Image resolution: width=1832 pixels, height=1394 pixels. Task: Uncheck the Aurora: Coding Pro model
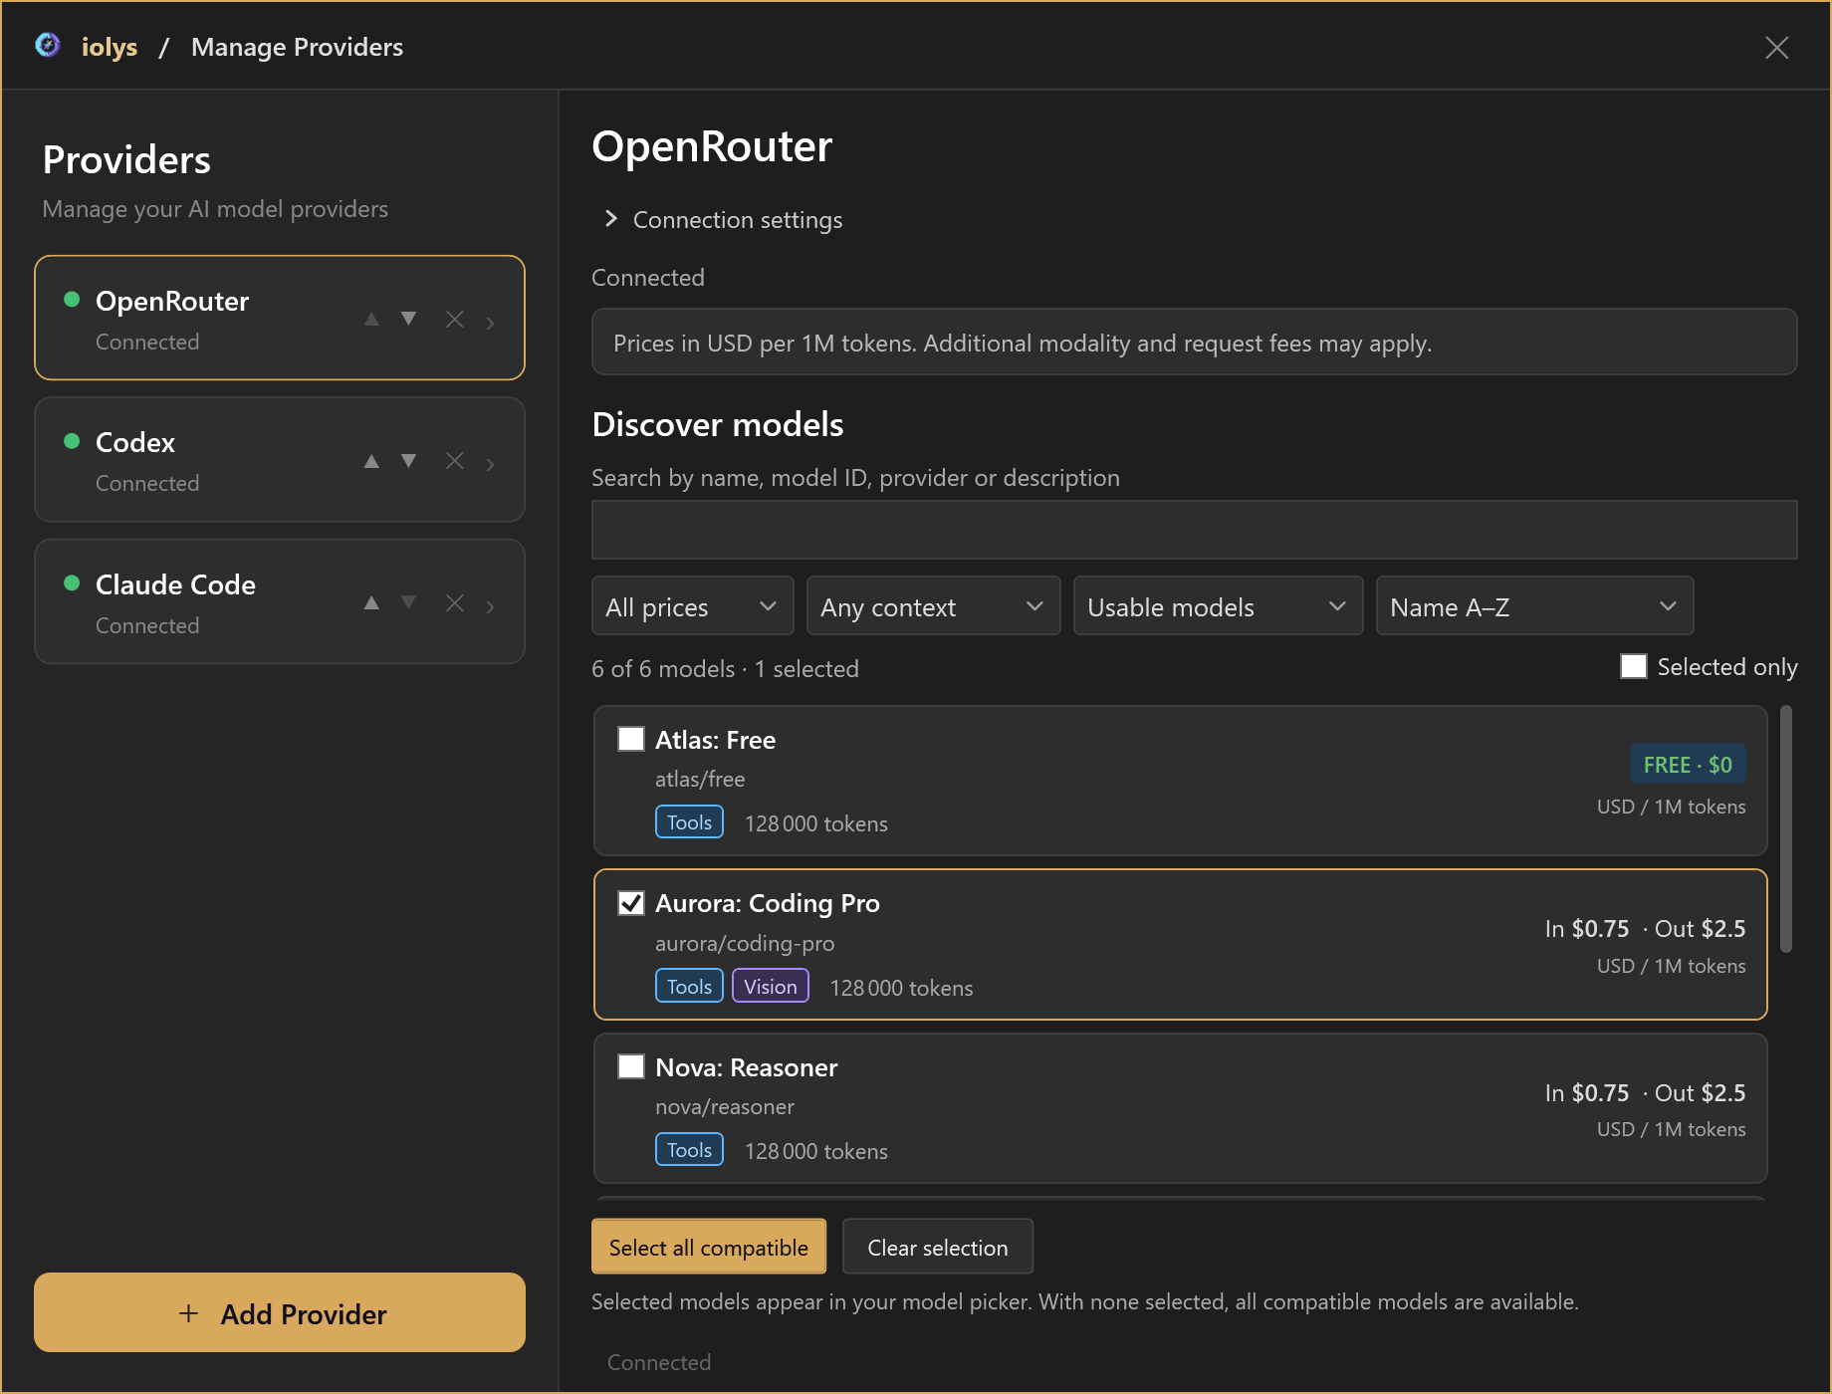631,902
